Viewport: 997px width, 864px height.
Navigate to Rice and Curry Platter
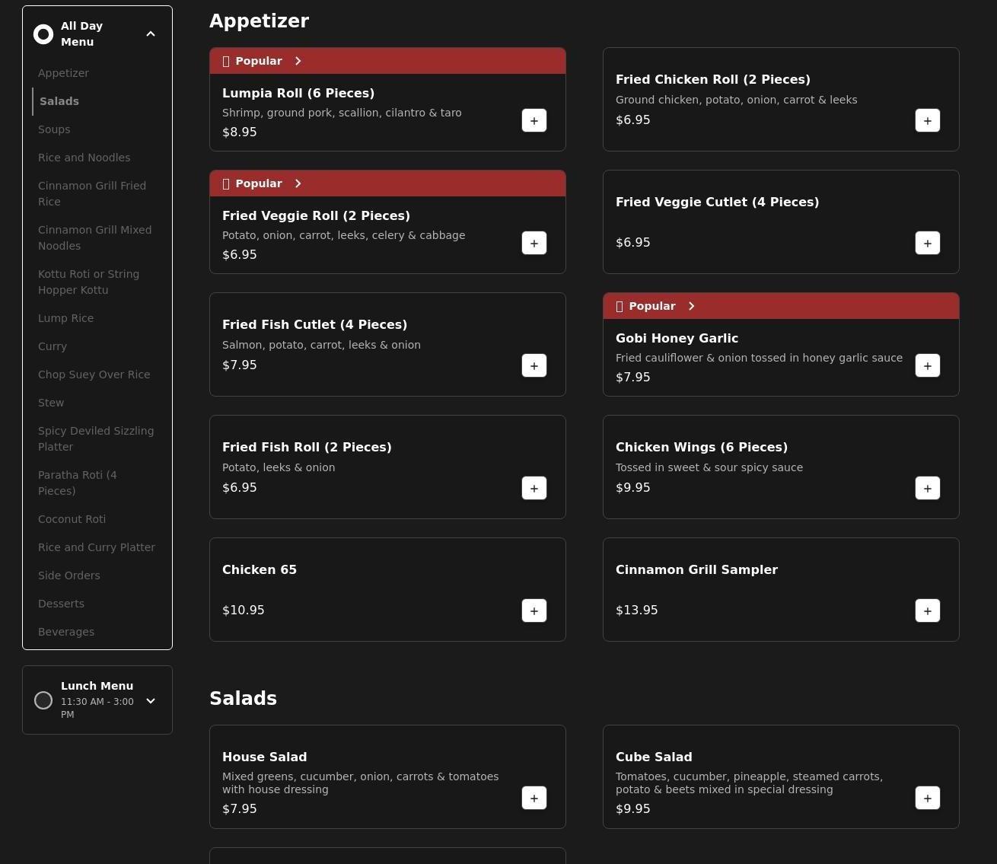(x=97, y=547)
